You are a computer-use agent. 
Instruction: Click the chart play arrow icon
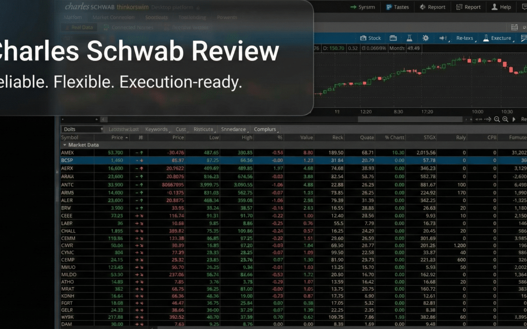(x=513, y=119)
